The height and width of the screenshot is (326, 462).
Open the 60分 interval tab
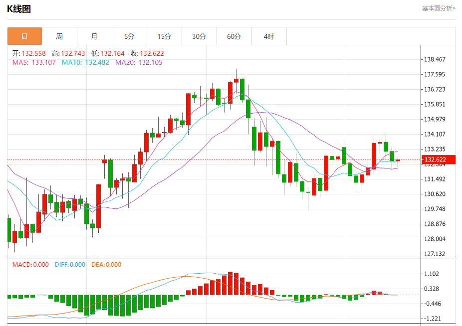pos(234,36)
